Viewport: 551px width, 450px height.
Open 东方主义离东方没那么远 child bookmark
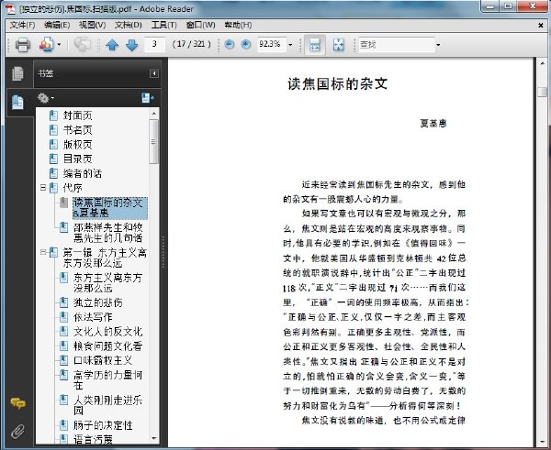[x=107, y=282]
